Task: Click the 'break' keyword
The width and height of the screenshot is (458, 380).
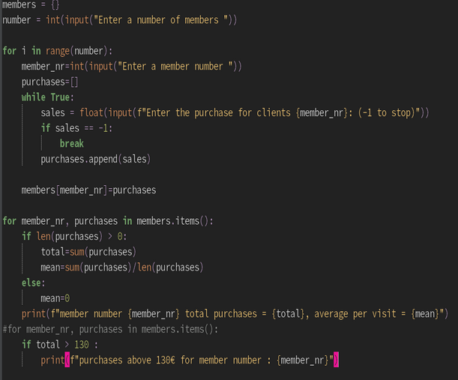Action: click(x=72, y=144)
